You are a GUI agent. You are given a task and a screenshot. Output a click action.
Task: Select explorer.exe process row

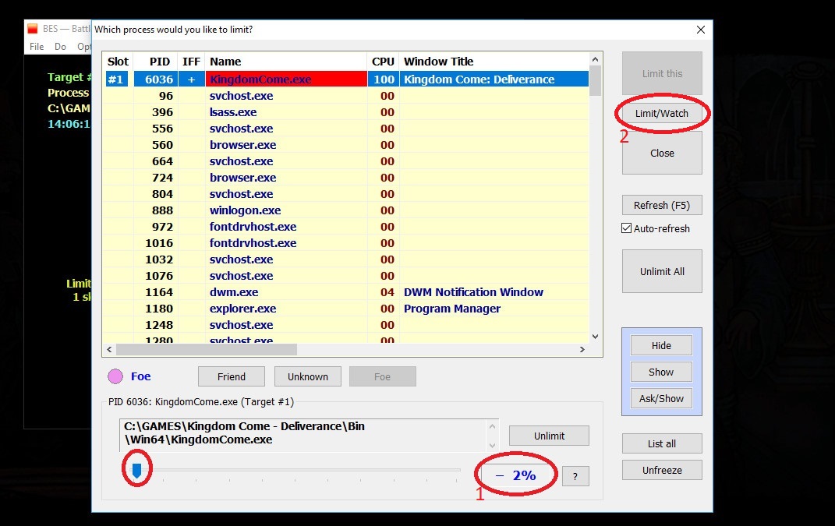click(x=346, y=309)
